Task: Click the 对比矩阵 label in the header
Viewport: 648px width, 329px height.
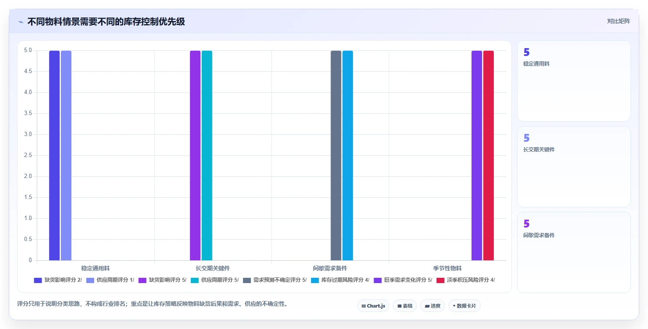Action: click(618, 21)
